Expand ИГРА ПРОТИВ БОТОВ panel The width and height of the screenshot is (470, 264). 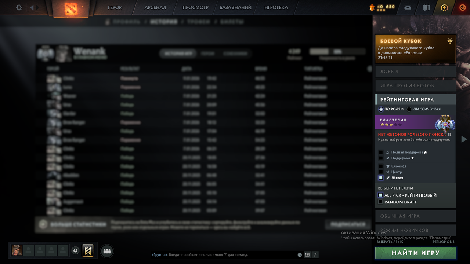click(x=415, y=85)
